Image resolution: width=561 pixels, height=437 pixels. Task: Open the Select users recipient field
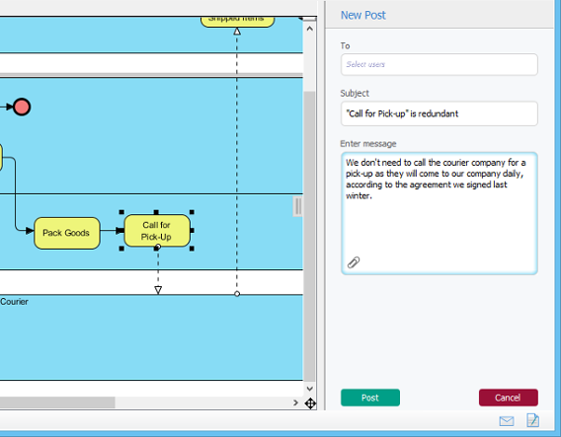[439, 64]
